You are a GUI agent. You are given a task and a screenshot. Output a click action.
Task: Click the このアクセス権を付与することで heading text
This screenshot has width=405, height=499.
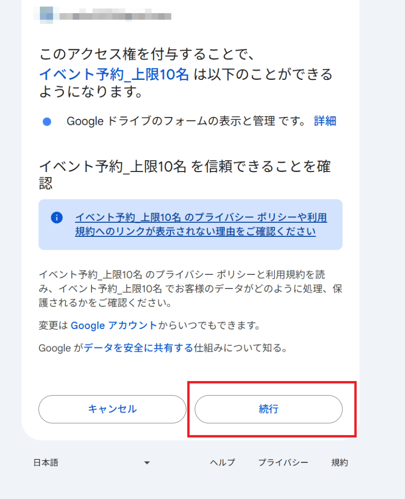click(x=147, y=54)
